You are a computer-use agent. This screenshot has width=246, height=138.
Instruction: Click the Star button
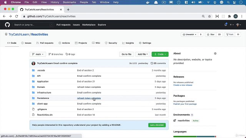[211, 34]
